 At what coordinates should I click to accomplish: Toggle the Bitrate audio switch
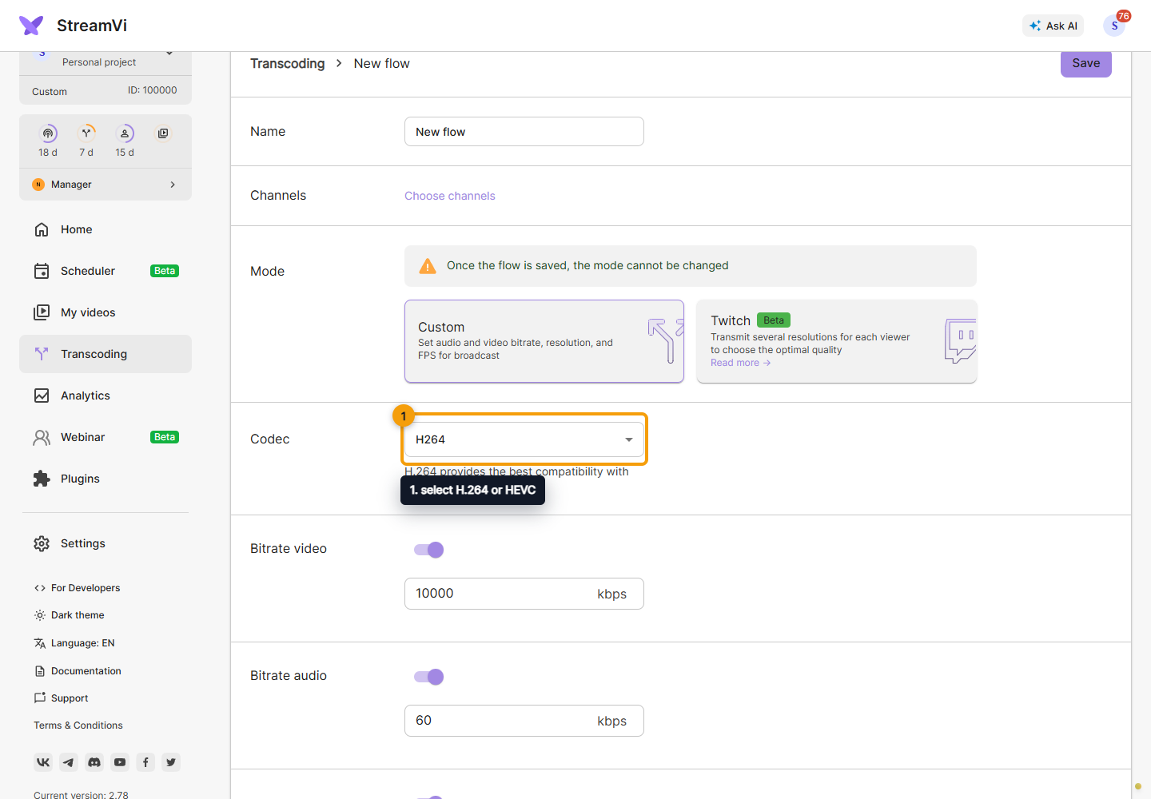[x=428, y=677]
